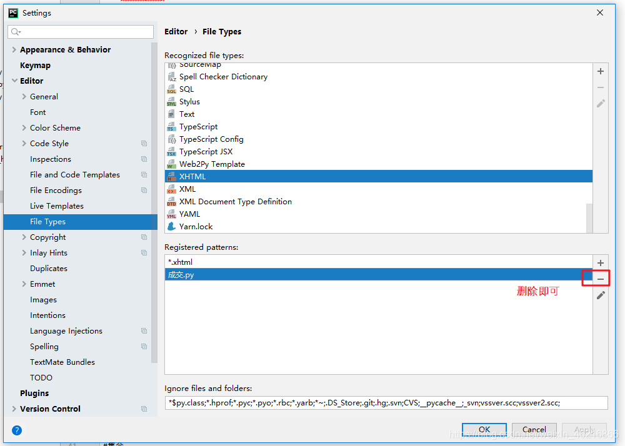Expand the Color Scheme subsection
This screenshot has width=625, height=446.
coord(24,128)
